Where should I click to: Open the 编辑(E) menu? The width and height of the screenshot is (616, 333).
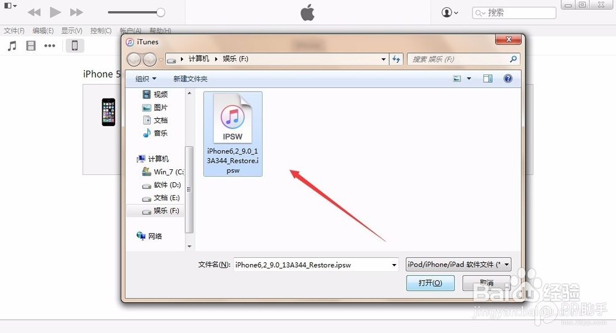(43, 31)
